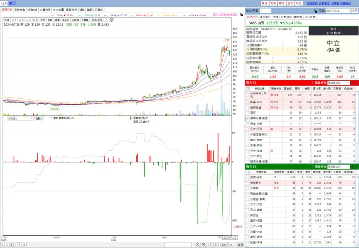Click page button 1 below the chart

coord(3,245)
